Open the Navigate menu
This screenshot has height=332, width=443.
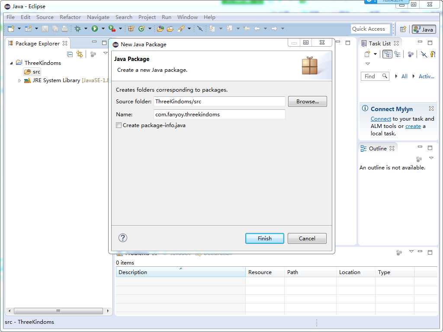pyautogui.click(x=98, y=17)
